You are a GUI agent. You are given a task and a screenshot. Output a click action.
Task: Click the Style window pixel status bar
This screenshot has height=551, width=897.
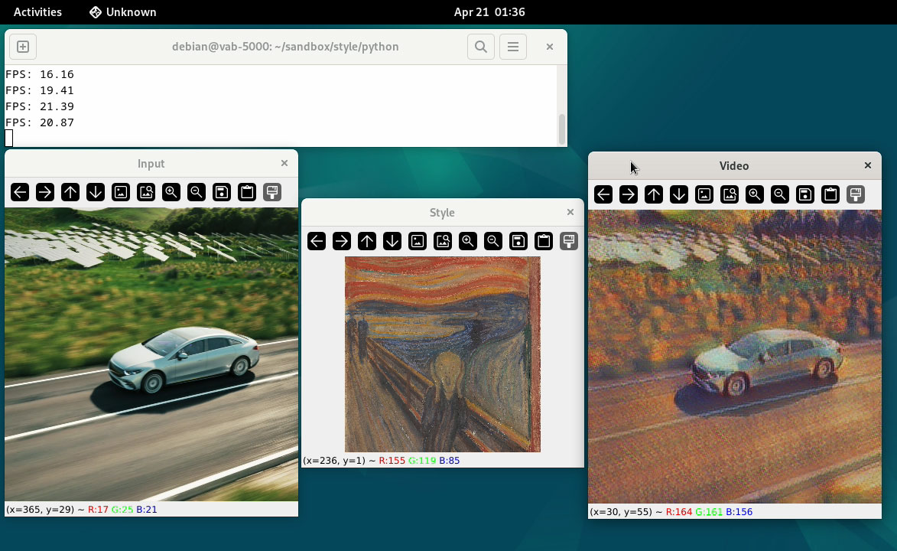(443, 461)
